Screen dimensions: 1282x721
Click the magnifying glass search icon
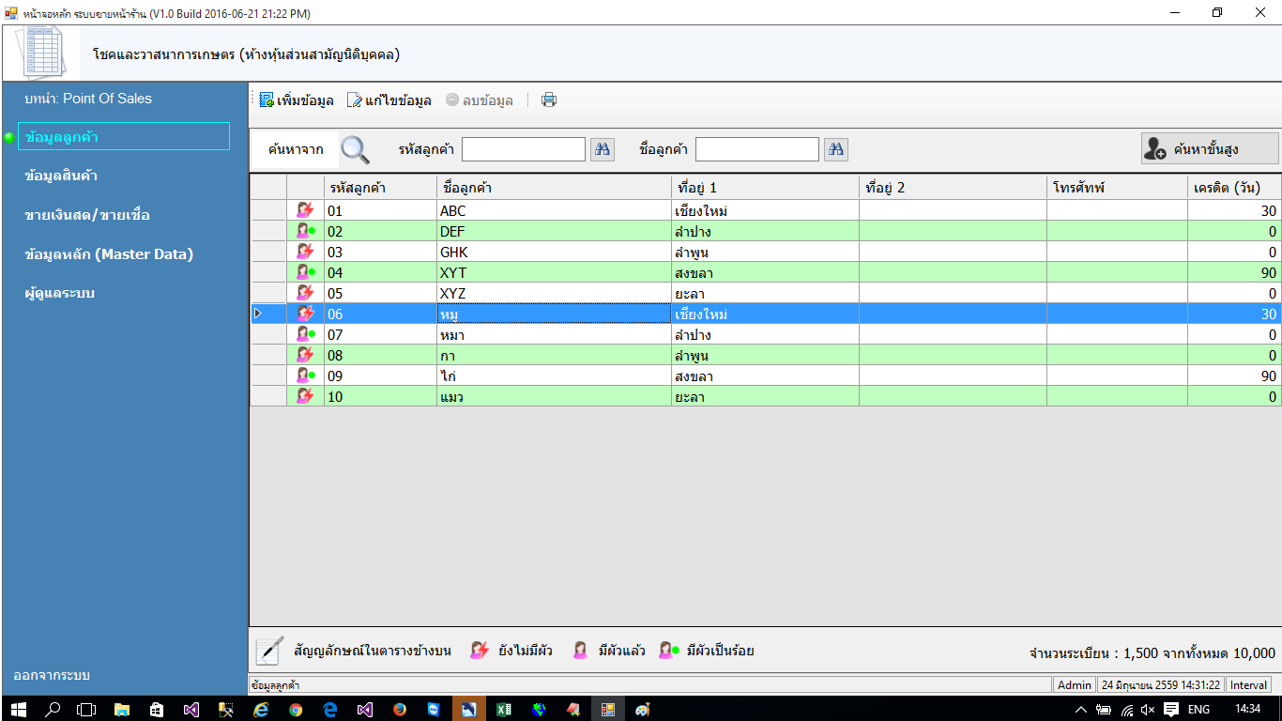(x=355, y=149)
